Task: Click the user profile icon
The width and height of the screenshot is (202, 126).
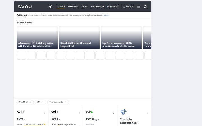Action: [123, 7]
